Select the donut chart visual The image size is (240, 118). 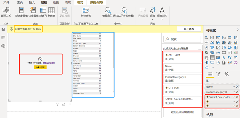(230, 48)
